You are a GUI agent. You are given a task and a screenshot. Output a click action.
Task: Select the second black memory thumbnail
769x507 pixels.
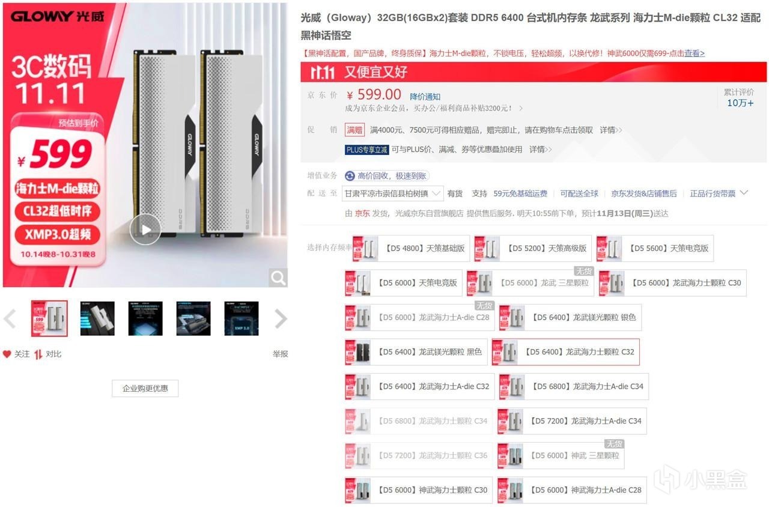click(97, 318)
